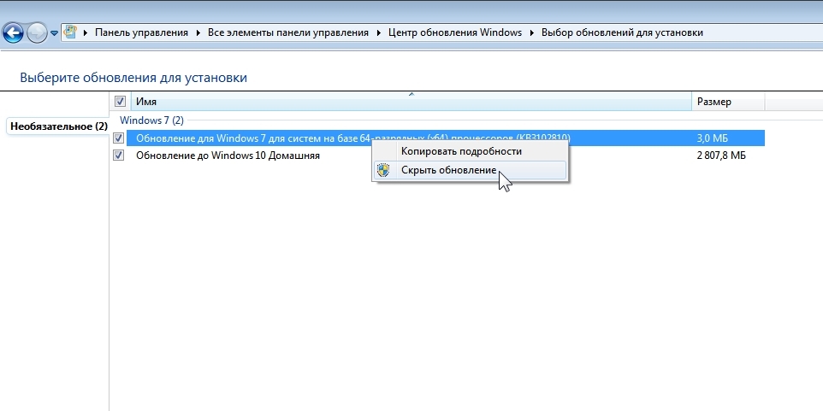The height and width of the screenshot is (411, 823).
Task: Sort list by the Размер column header
Action: pos(726,102)
